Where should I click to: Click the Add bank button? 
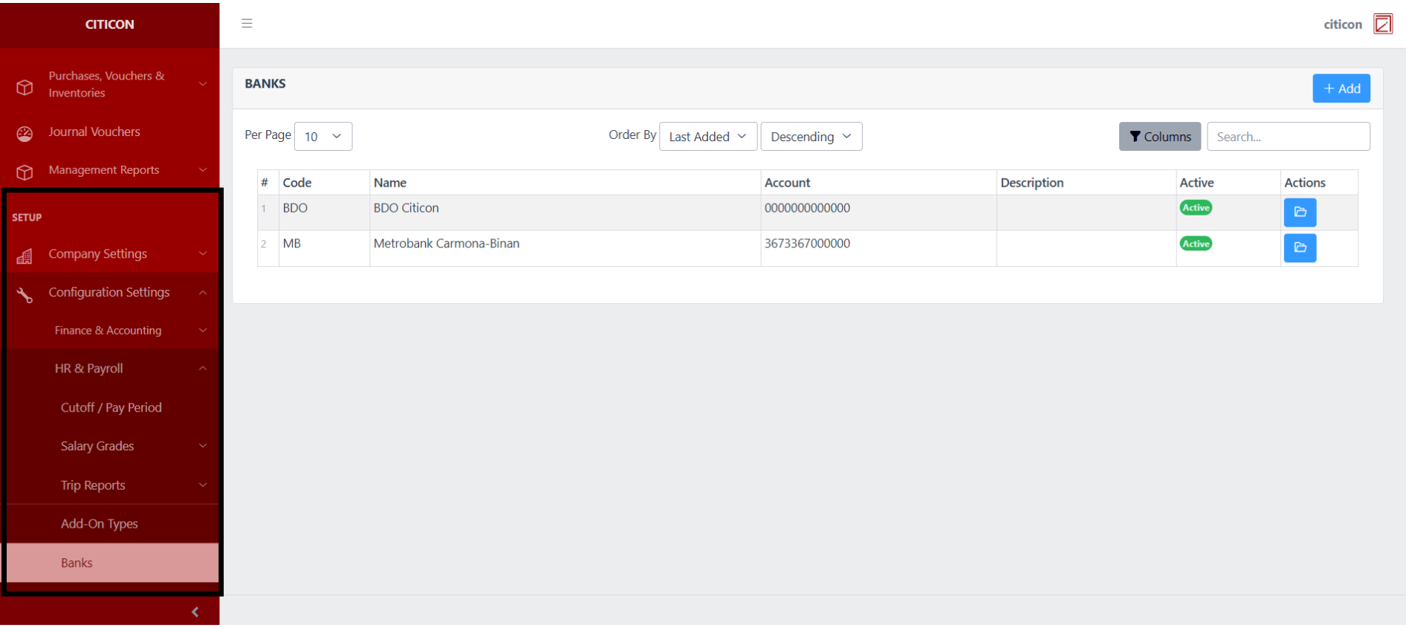1341,88
